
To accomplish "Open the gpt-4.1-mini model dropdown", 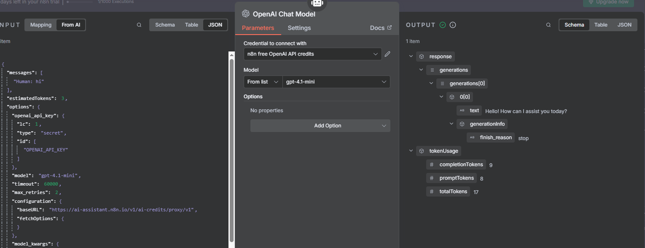I will tap(336, 82).
